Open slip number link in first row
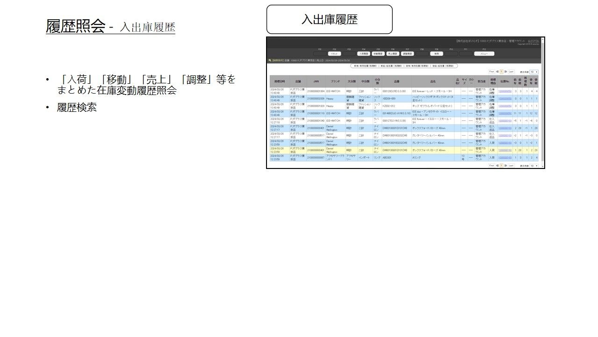 [x=504, y=91]
